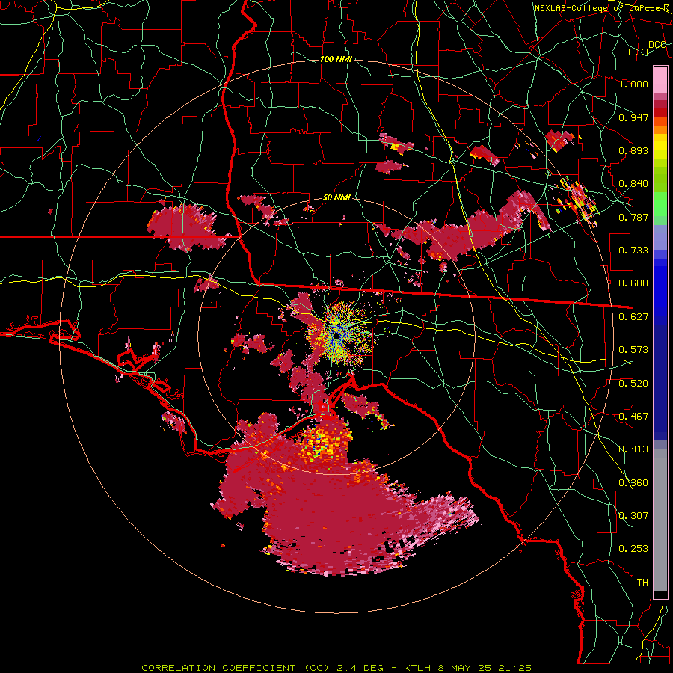The image size is (673, 673).
Task: Click the dark radar site center inside the clutter
Action: [337, 336]
